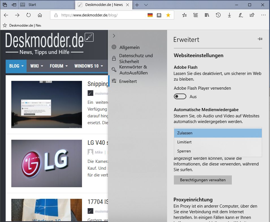Show tab previews chevron

[x=146, y=5]
